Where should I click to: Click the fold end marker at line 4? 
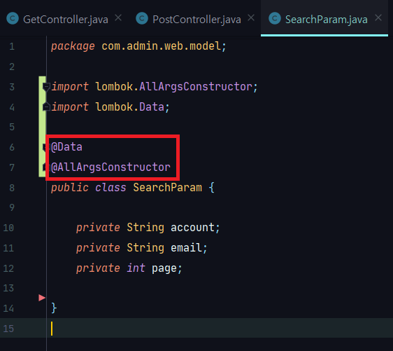point(46,107)
